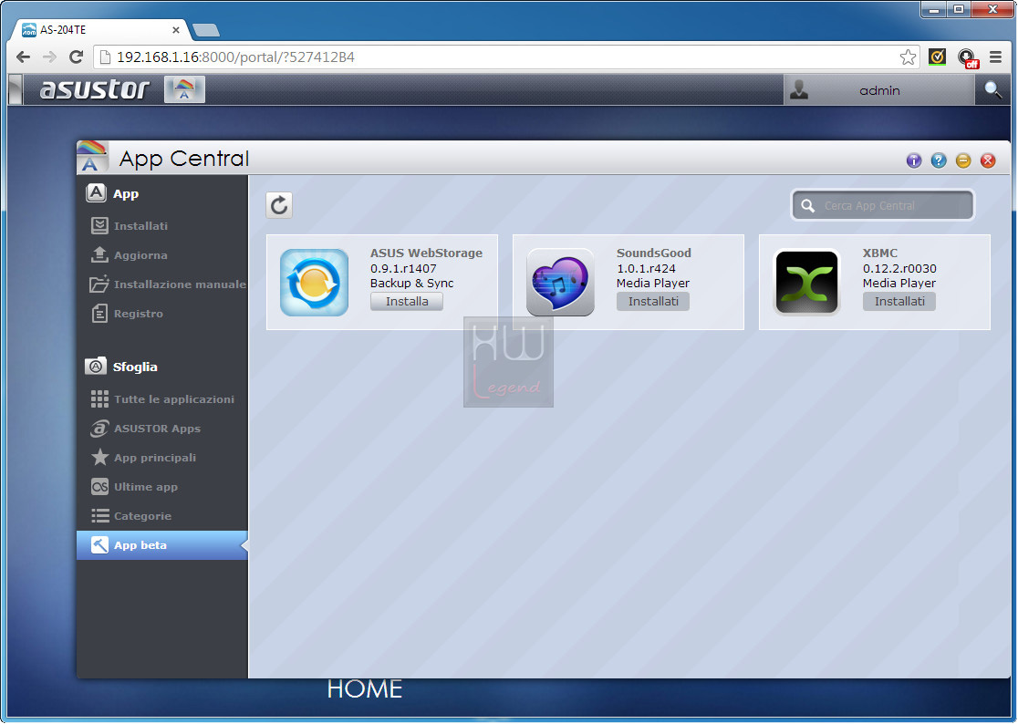The image size is (1018, 724).
Task: Click the ASUSTOR Apps logo icon
Action: click(x=99, y=429)
